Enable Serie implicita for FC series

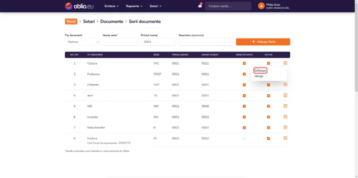pos(244,139)
